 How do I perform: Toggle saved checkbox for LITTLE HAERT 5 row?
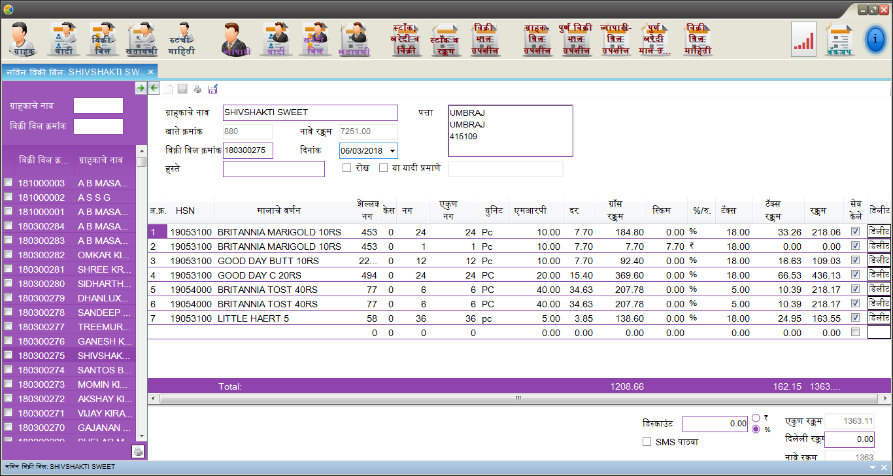coord(855,318)
